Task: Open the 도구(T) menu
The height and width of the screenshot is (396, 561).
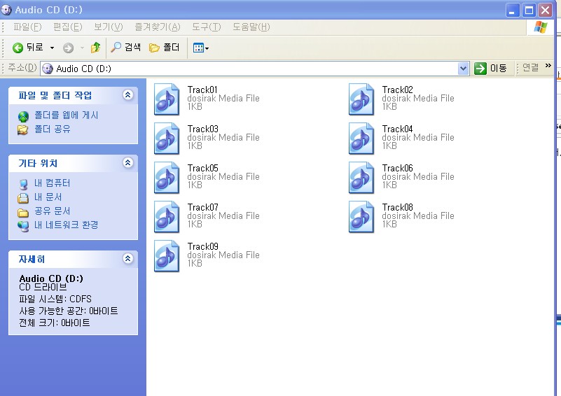Action: click(x=207, y=27)
